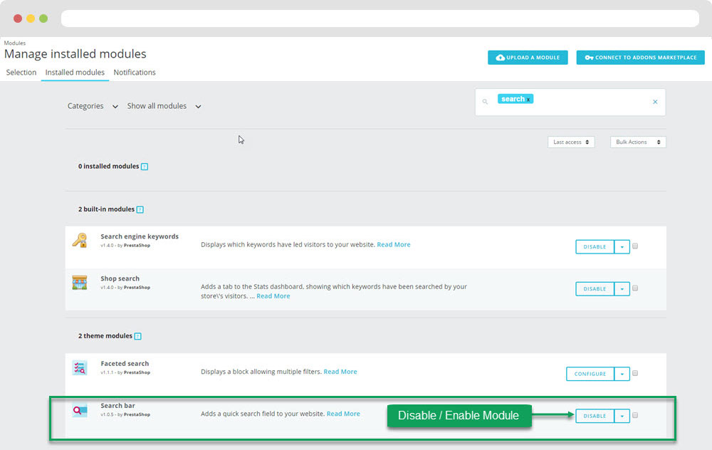
Task: Expand the Categories dropdown
Action: point(93,106)
